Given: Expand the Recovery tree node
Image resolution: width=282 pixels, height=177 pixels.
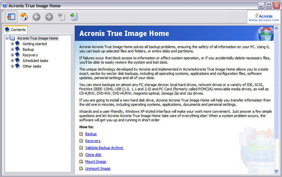Looking at the screenshot, I should pos(12,55).
